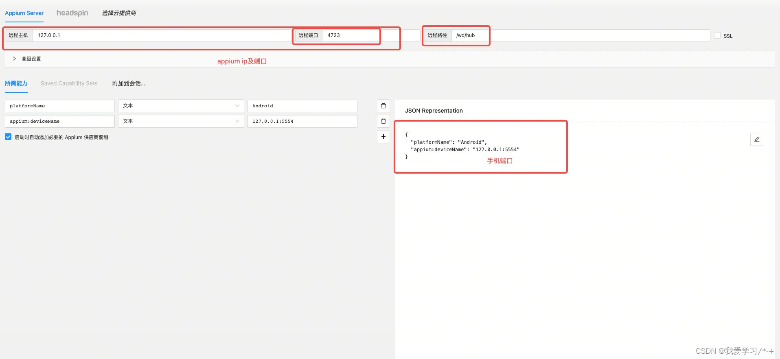780x359 pixels.
Task: Open the 选择云提供商 tab
Action: 119,13
